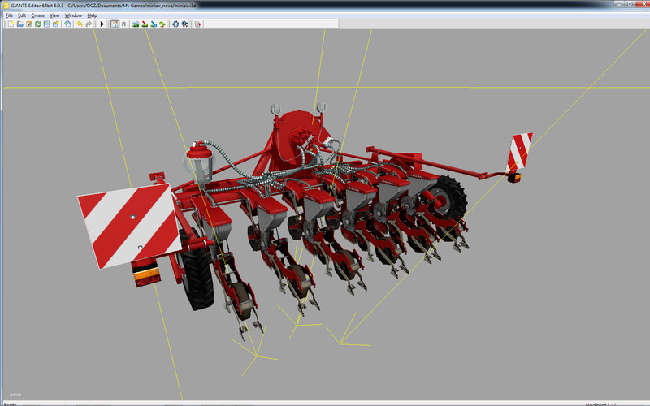
Task: Select the first green terrain tool icon
Action: 136,24
